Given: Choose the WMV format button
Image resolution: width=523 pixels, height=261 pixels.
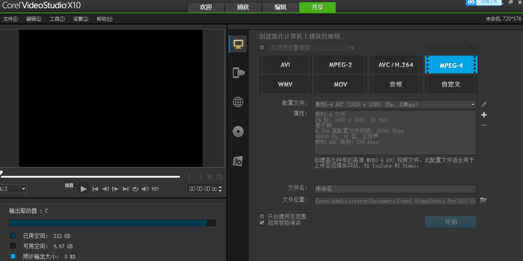Looking at the screenshot, I should pos(285,84).
